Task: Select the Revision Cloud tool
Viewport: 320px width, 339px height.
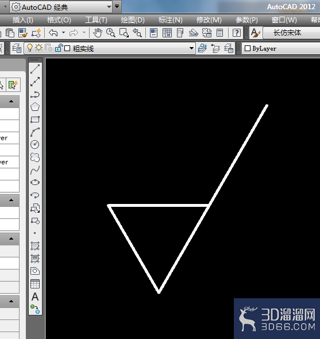Action: (x=35, y=157)
